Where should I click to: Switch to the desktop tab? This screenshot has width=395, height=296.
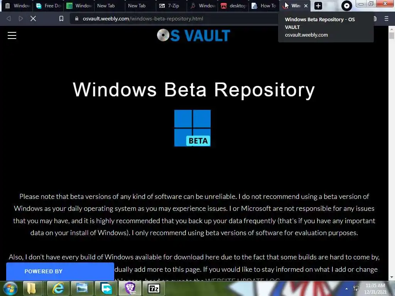click(233, 6)
